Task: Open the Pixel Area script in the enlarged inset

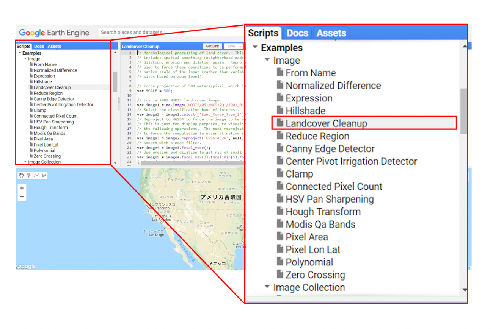Action: [x=307, y=237]
